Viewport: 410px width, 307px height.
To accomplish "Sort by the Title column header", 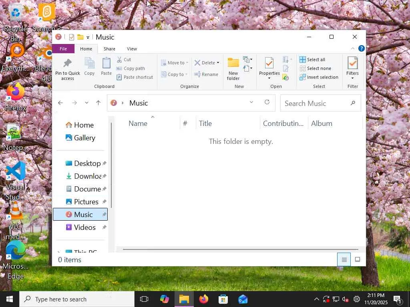I will (x=205, y=124).
